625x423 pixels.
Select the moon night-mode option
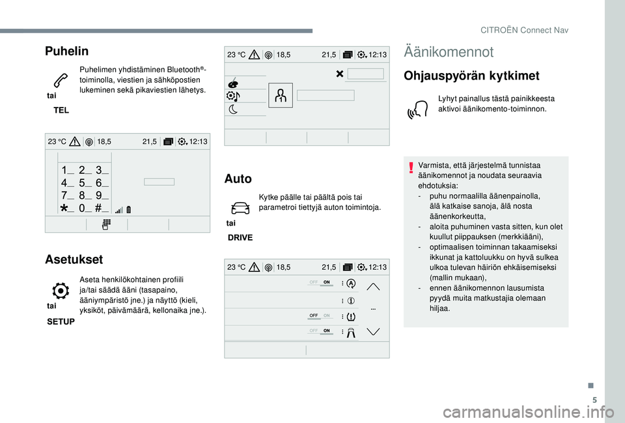coord(233,109)
